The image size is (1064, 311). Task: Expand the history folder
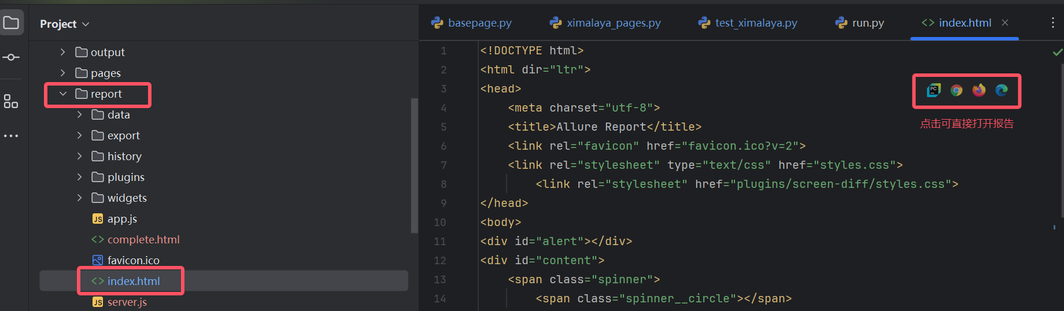tap(79, 156)
